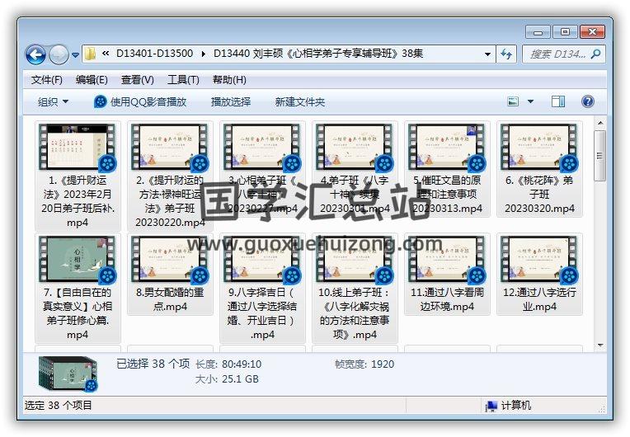Expand the recent locations dropdown arrow
Viewport: 630px width, 437px height.
(x=76, y=55)
